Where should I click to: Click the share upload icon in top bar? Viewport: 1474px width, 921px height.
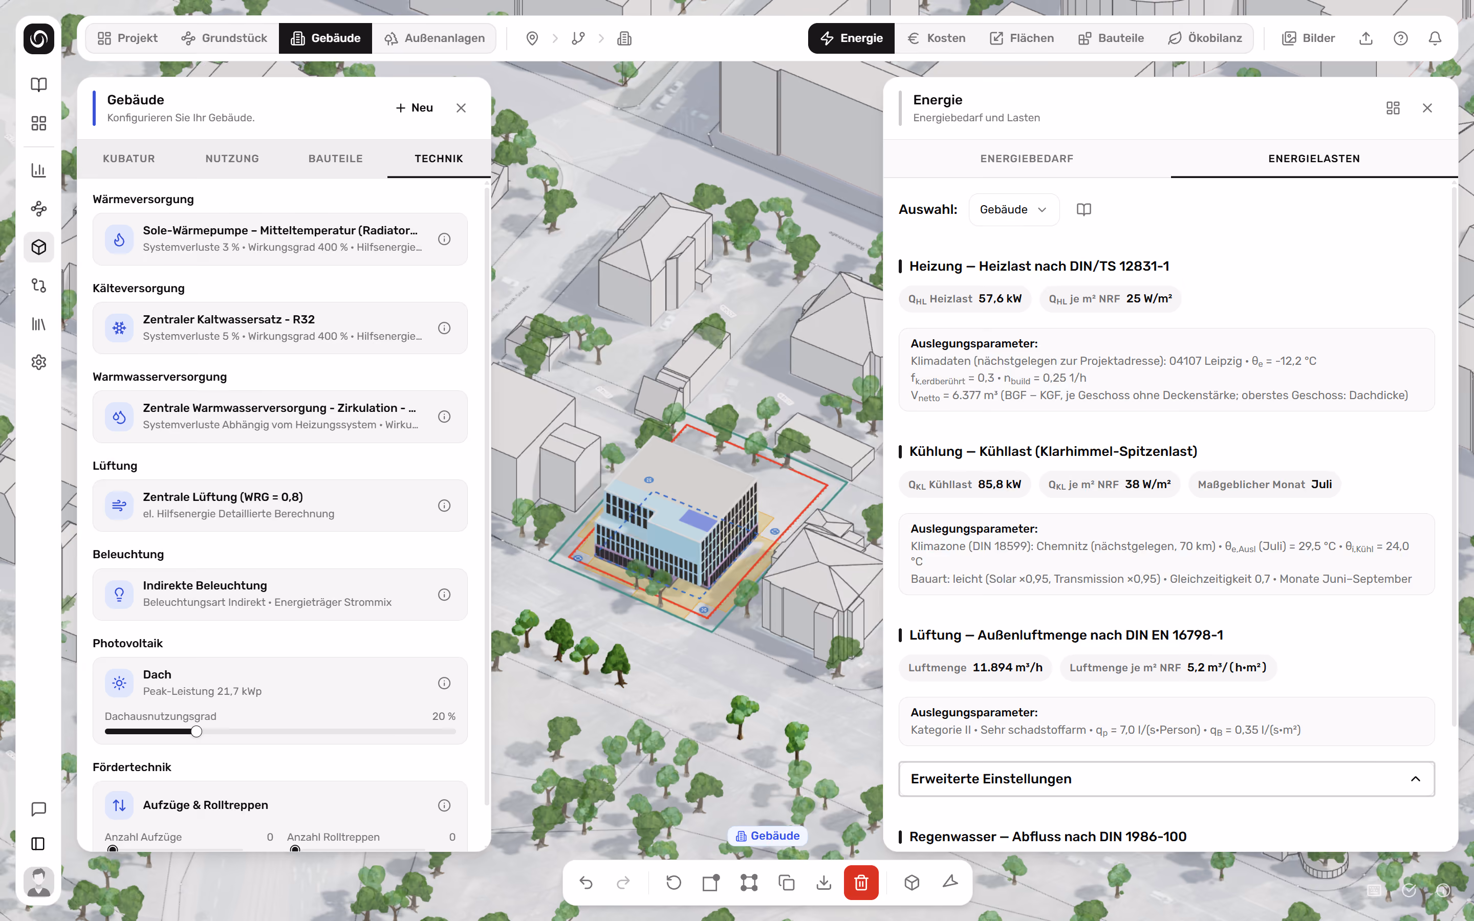click(x=1366, y=38)
